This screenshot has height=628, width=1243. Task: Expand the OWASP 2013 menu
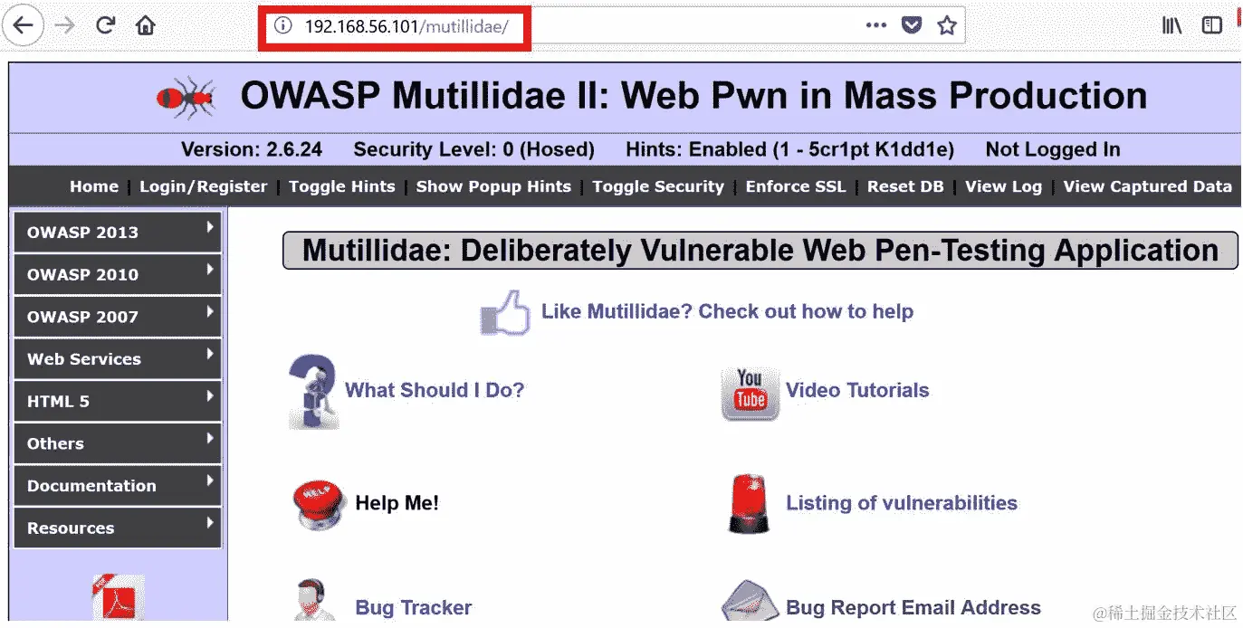point(118,232)
